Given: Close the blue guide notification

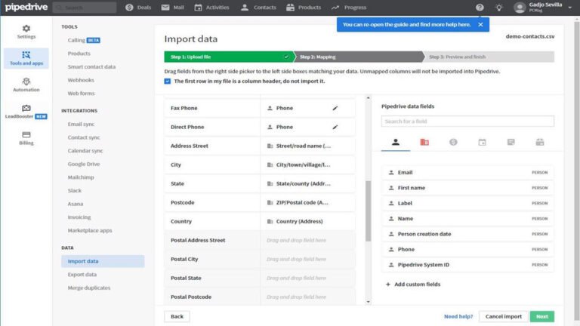Looking at the screenshot, I should coord(480,24).
